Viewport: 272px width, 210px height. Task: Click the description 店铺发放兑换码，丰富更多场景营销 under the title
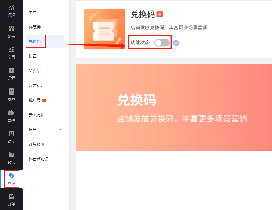(169, 28)
